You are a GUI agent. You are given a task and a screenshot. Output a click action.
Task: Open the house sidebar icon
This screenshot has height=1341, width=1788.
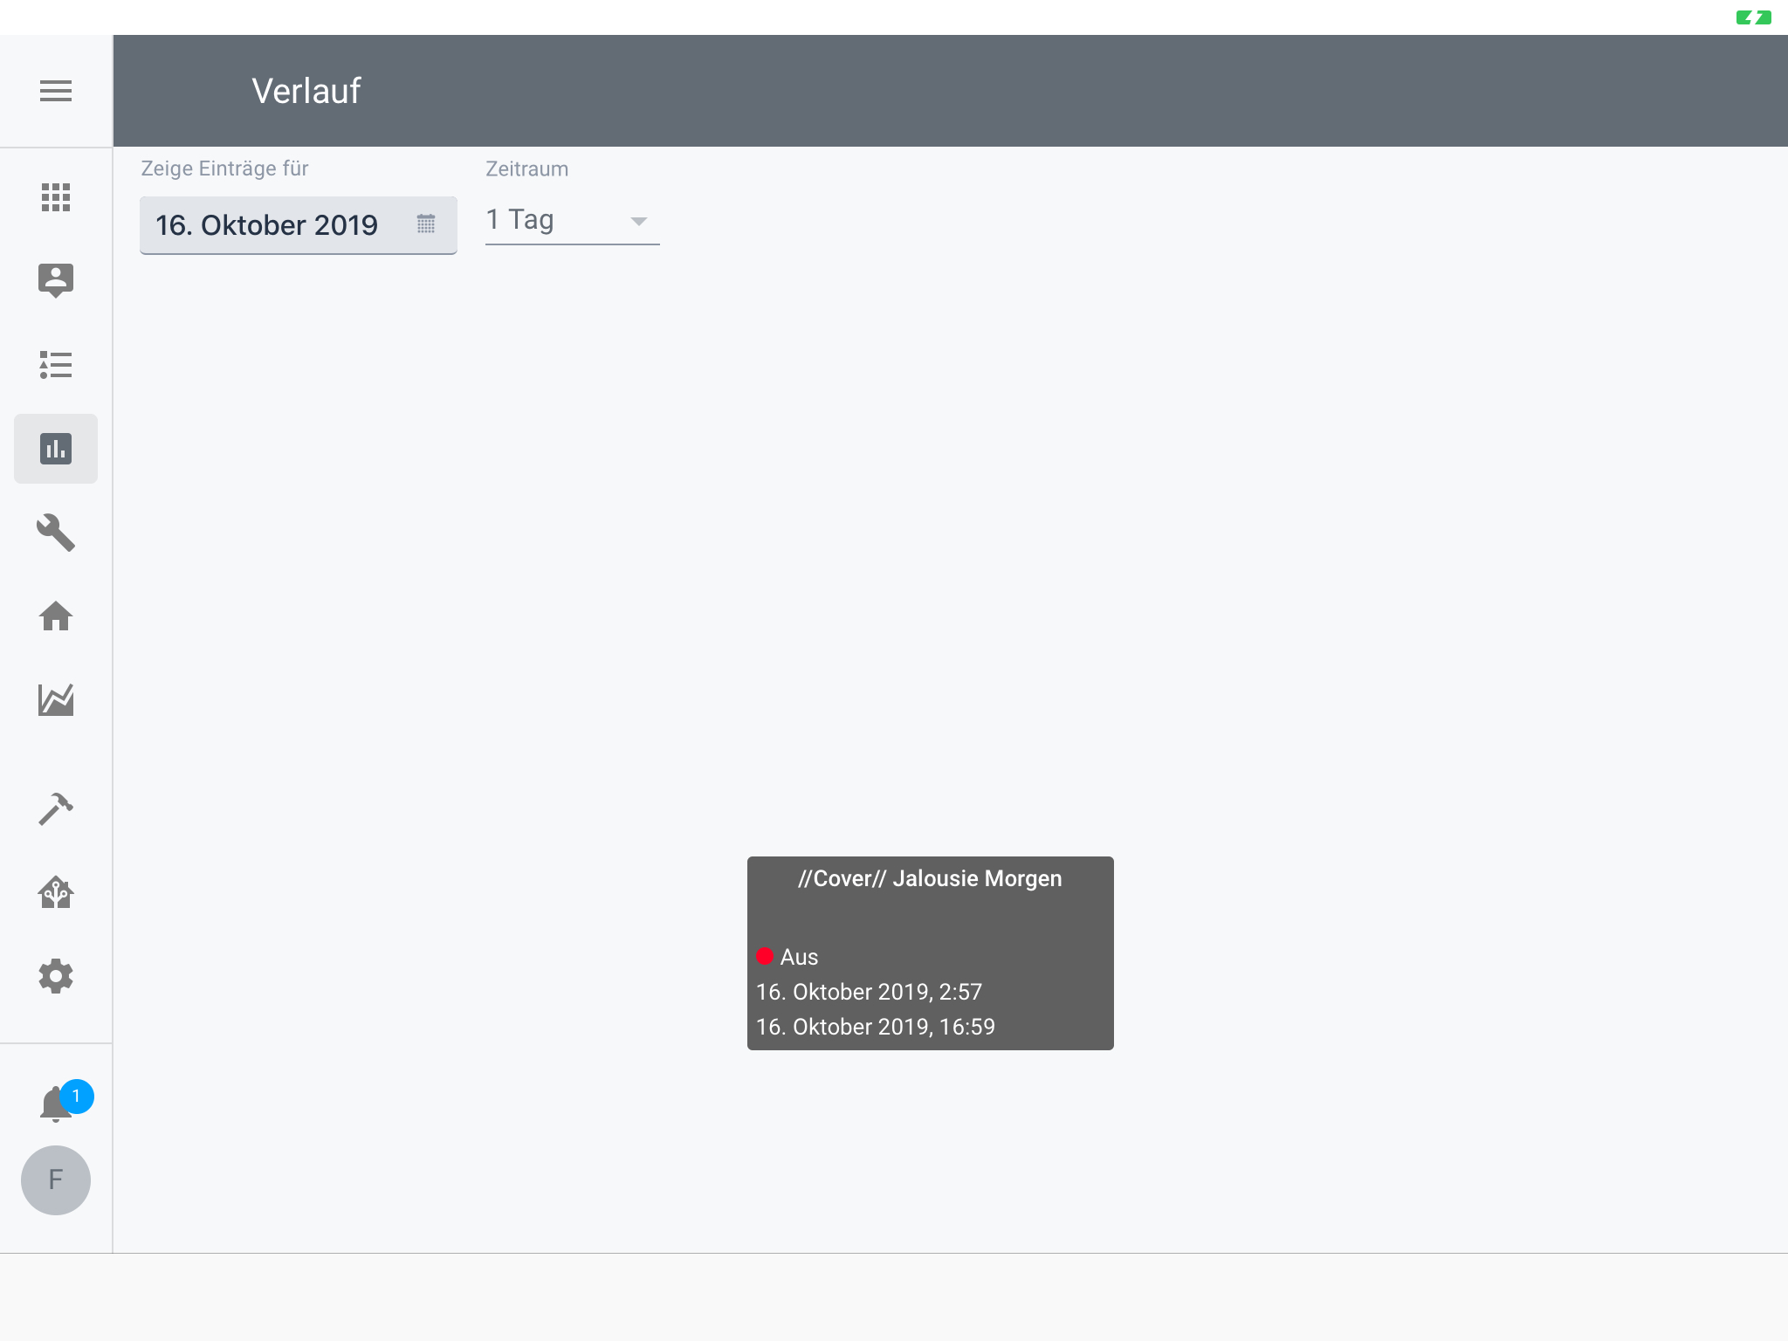coord(56,616)
